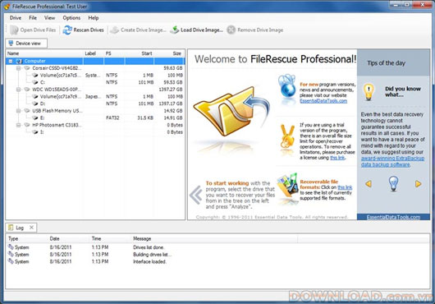Click the HP Photosmart disk icon
Viewport: 435px width, 304px height.
pyautogui.click(x=27, y=125)
